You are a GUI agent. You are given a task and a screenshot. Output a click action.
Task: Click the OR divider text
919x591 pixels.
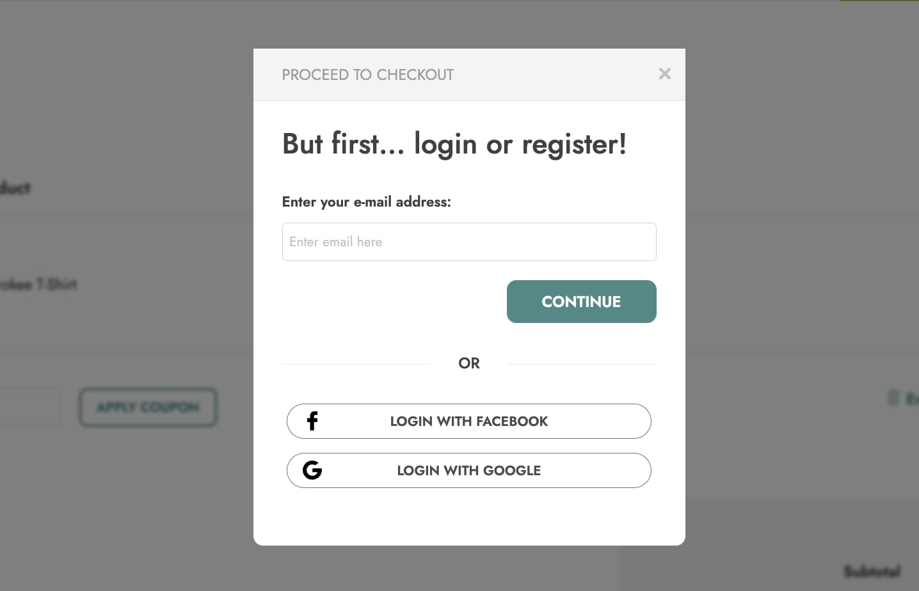tap(469, 363)
